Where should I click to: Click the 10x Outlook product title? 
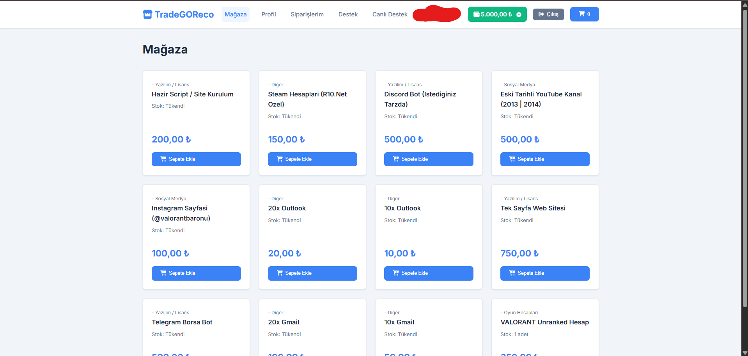(402, 208)
